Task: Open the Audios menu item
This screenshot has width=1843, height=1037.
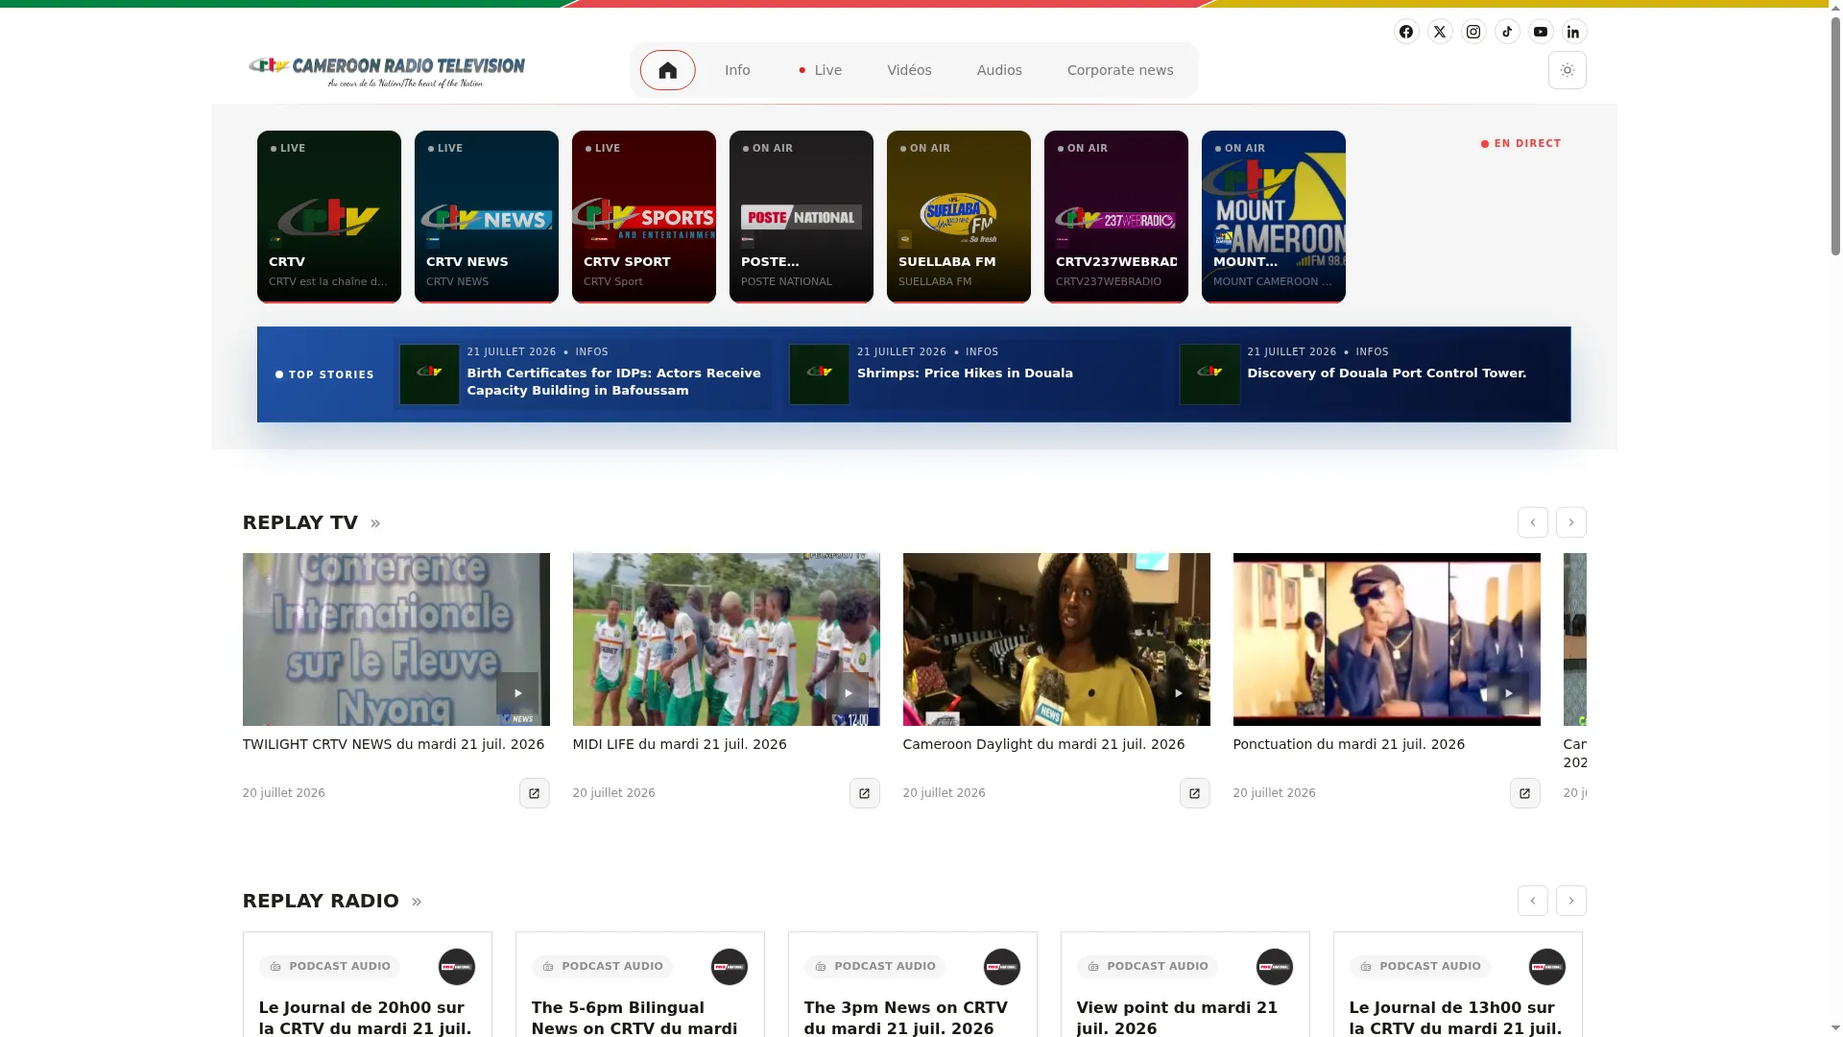Action: [999, 70]
